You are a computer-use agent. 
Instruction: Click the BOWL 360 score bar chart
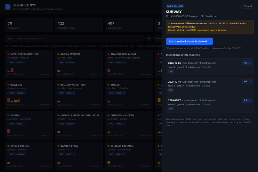(14, 100)
